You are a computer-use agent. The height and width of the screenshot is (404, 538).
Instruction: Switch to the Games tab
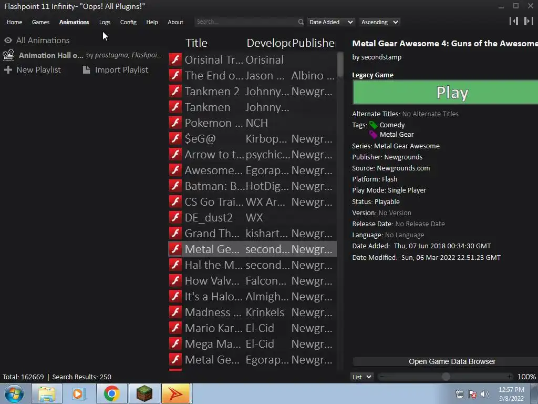[x=40, y=22]
